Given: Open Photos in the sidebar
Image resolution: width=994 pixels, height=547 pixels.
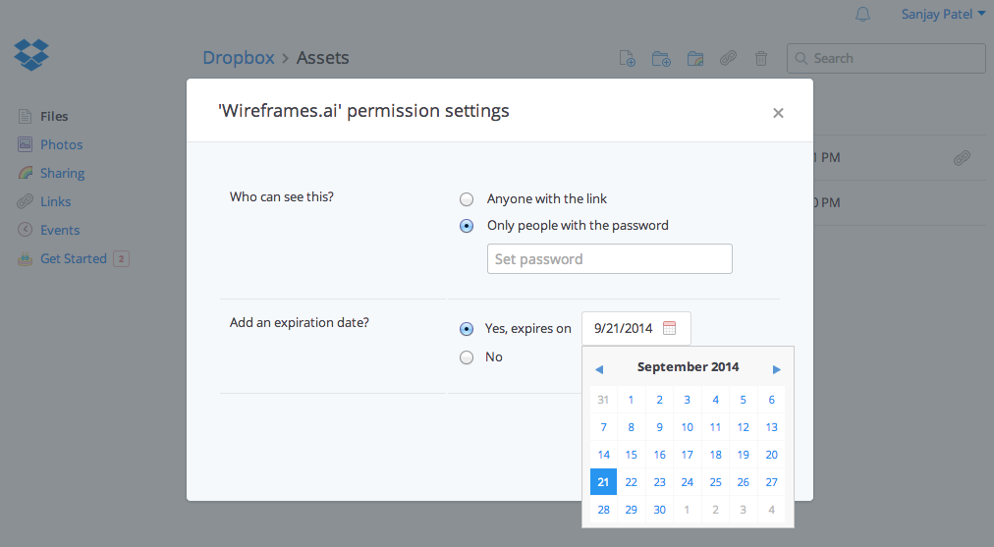Looking at the screenshot, I should tap(61, 145).
